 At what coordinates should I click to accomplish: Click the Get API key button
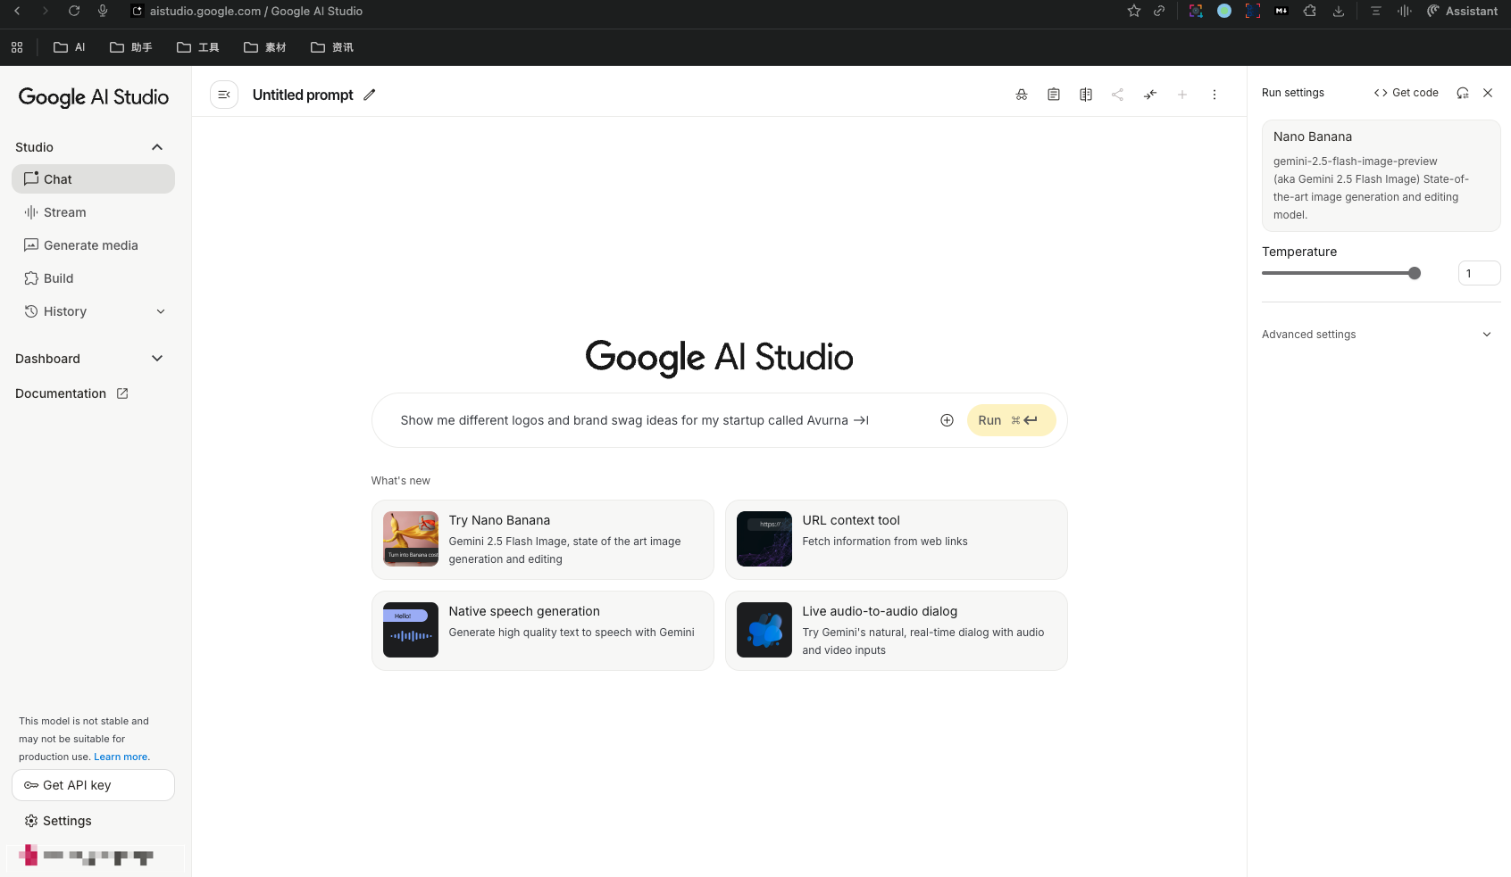coord(93,785)
